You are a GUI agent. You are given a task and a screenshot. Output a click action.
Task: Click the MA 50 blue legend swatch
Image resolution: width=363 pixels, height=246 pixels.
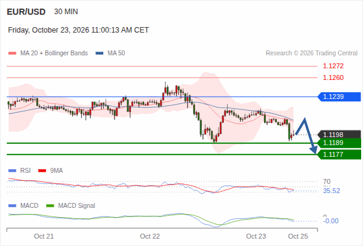100,54
